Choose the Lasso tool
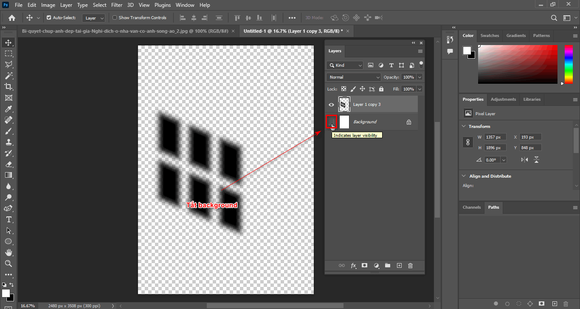This screenshot has width=580, height=309. point(8,64)
